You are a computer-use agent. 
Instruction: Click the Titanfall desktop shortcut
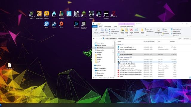tap(99, 14)
